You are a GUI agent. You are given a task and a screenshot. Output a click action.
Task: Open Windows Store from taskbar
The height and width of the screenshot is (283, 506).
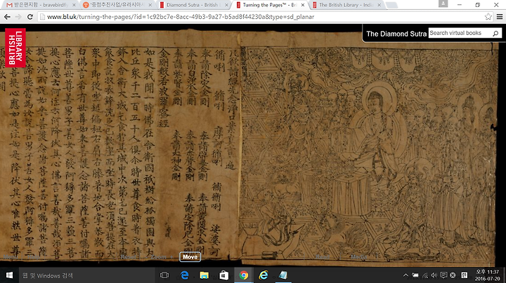224,275
